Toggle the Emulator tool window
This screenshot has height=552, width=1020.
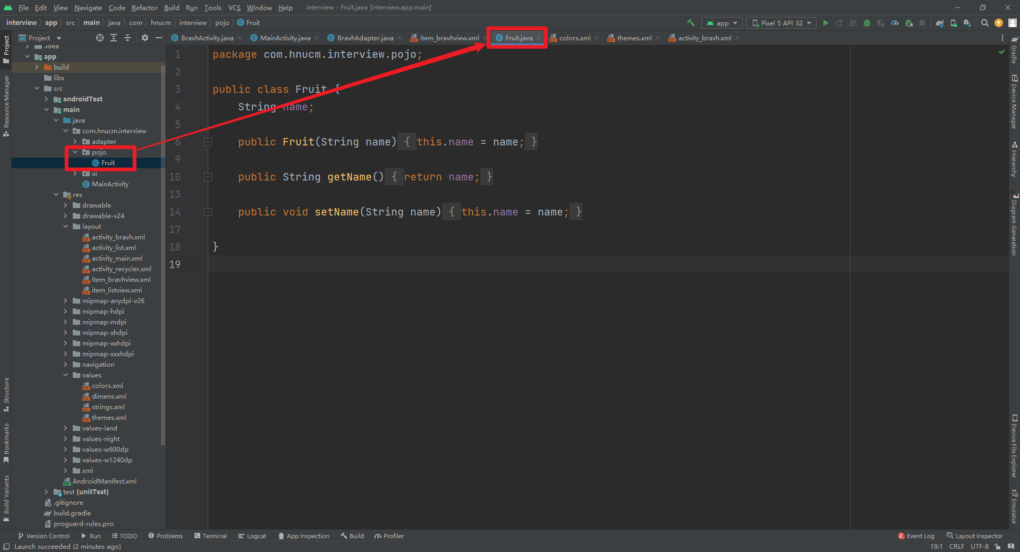pyautogui.click(x=1014, y=506)
